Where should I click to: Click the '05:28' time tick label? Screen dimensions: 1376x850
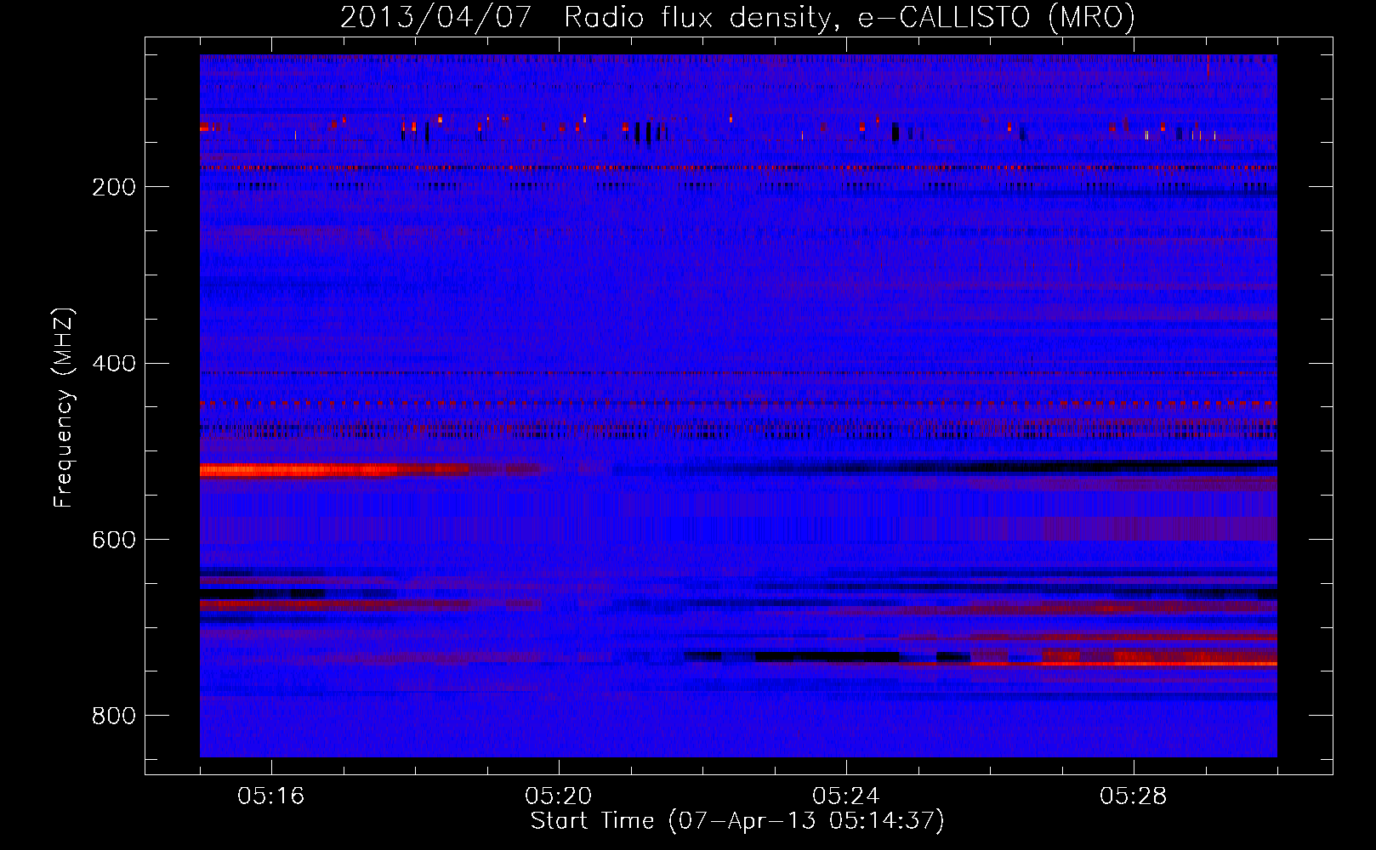pos(1134,796)
